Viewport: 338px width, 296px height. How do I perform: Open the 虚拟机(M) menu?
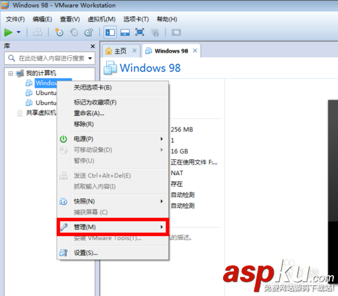(x=101, y=20)
